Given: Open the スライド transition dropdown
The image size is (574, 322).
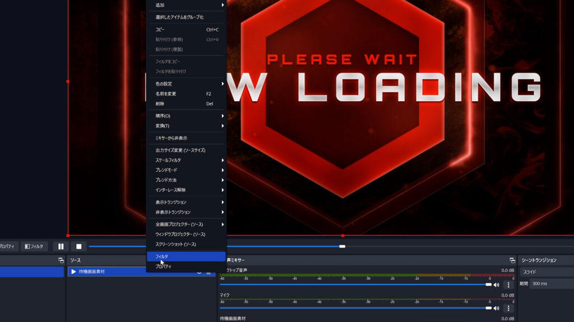Looking at the screenshot, I should tap(547, 272).
